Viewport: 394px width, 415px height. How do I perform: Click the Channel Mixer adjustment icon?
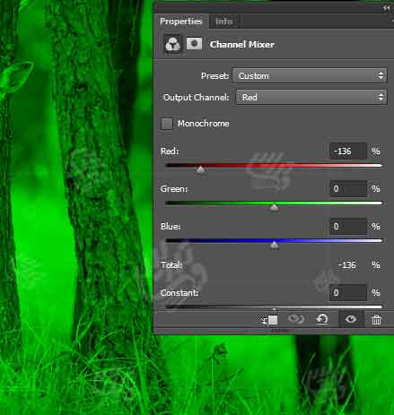pos(172,44)
